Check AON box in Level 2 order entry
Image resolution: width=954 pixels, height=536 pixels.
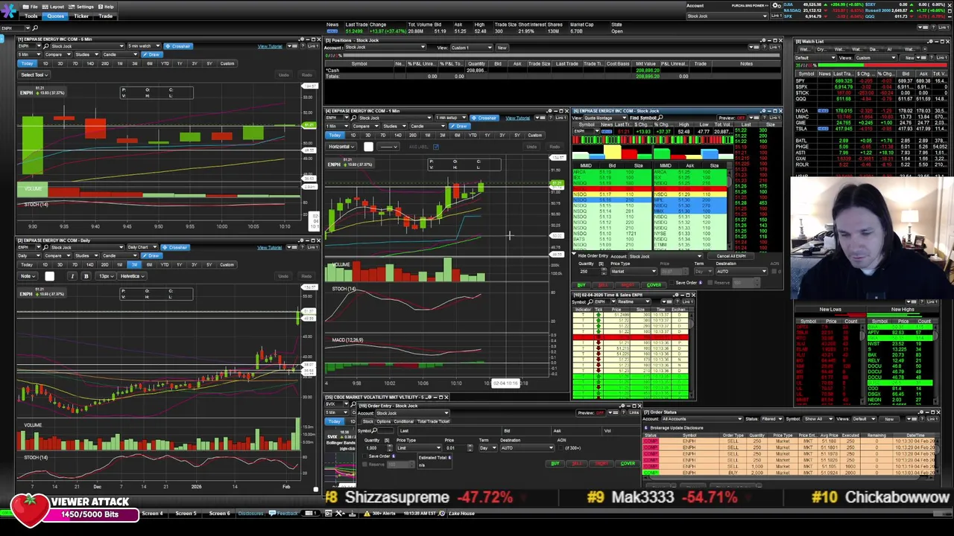click(x=773, y=272)
